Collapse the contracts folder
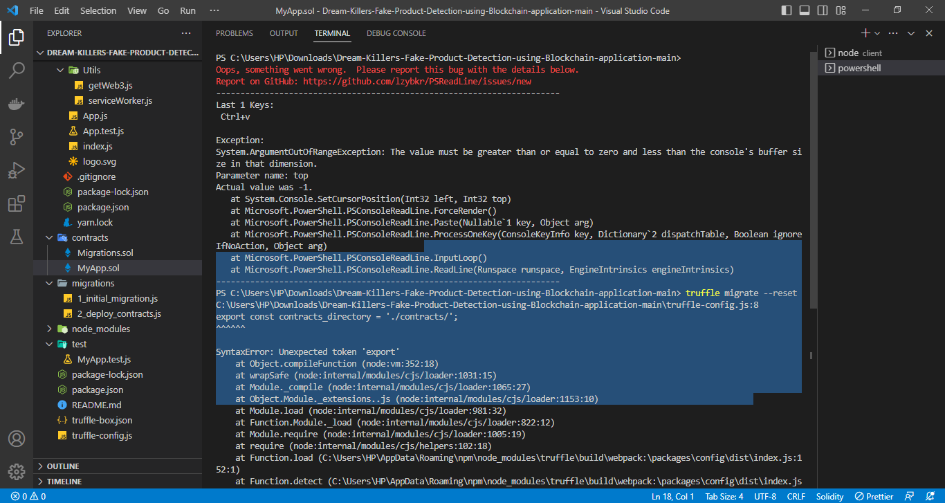This screenshot has height=503, width=945. (118, 237)
